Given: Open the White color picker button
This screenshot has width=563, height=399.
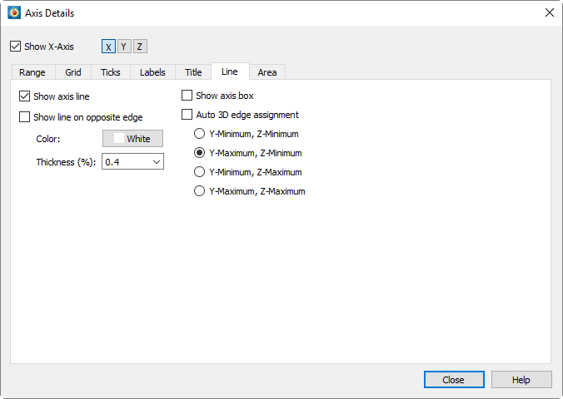Looking at the screenshot, I should tap(132, 138).
